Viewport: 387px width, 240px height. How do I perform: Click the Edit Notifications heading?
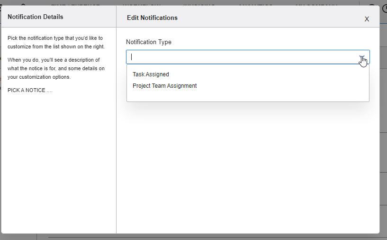[152, 18]
